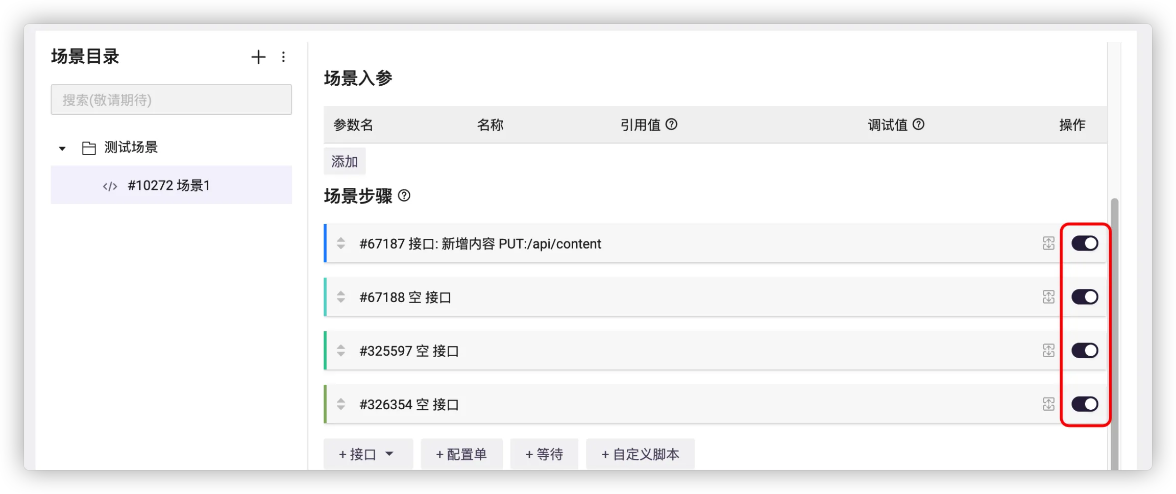The image size is (1176, 494).
Task: Click the expand icon on step #67188
Action: point(1048,297)
